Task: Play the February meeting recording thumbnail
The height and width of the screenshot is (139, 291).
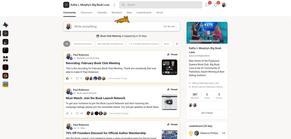Action: (169, 67)
